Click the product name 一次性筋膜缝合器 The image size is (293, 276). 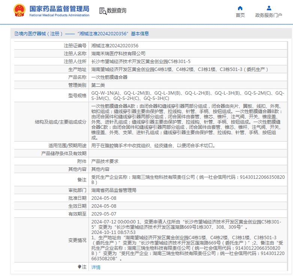coord(109,77)
